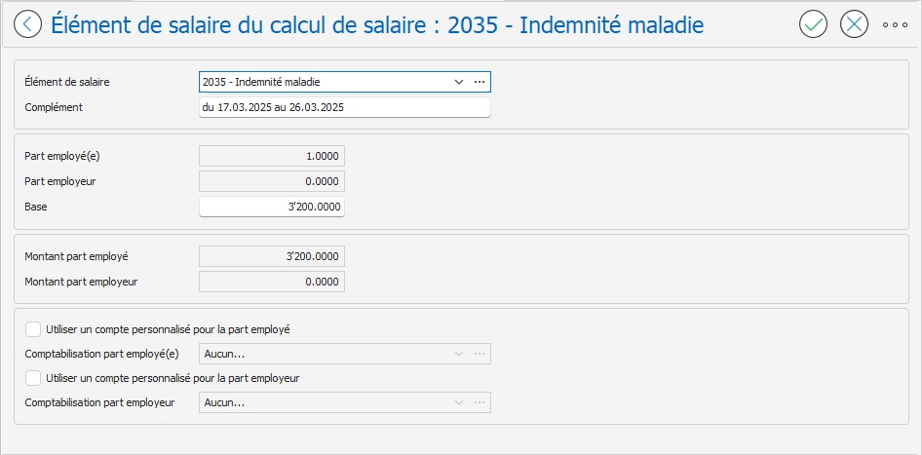This screenshot has width=922, height=455.
Task: Enable custom account for part employé
Action: tap(33, 329)
